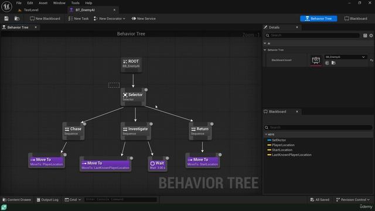The height and width of the screenshot is (211, 375).
Task: Open Details property matrix grid icon
Action: tap(365, 35)
